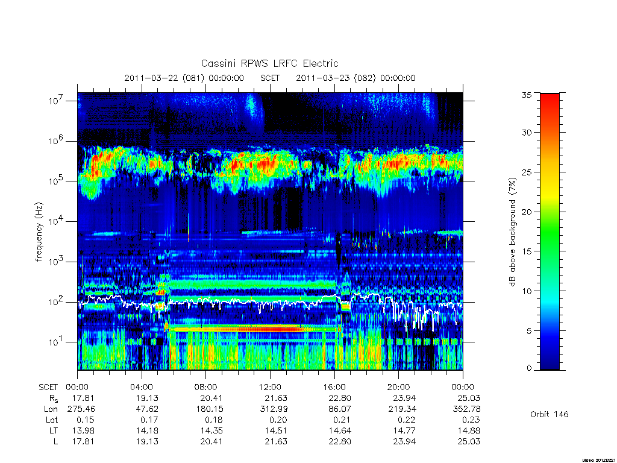Click Rs value 25.03
This screenshot has width=617, height=463.
coord(469,398)
